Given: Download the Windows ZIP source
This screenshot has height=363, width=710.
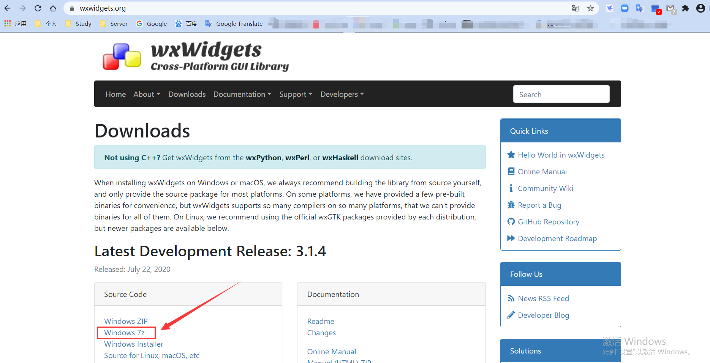Looking at the screenshot, I should (126, 321).
